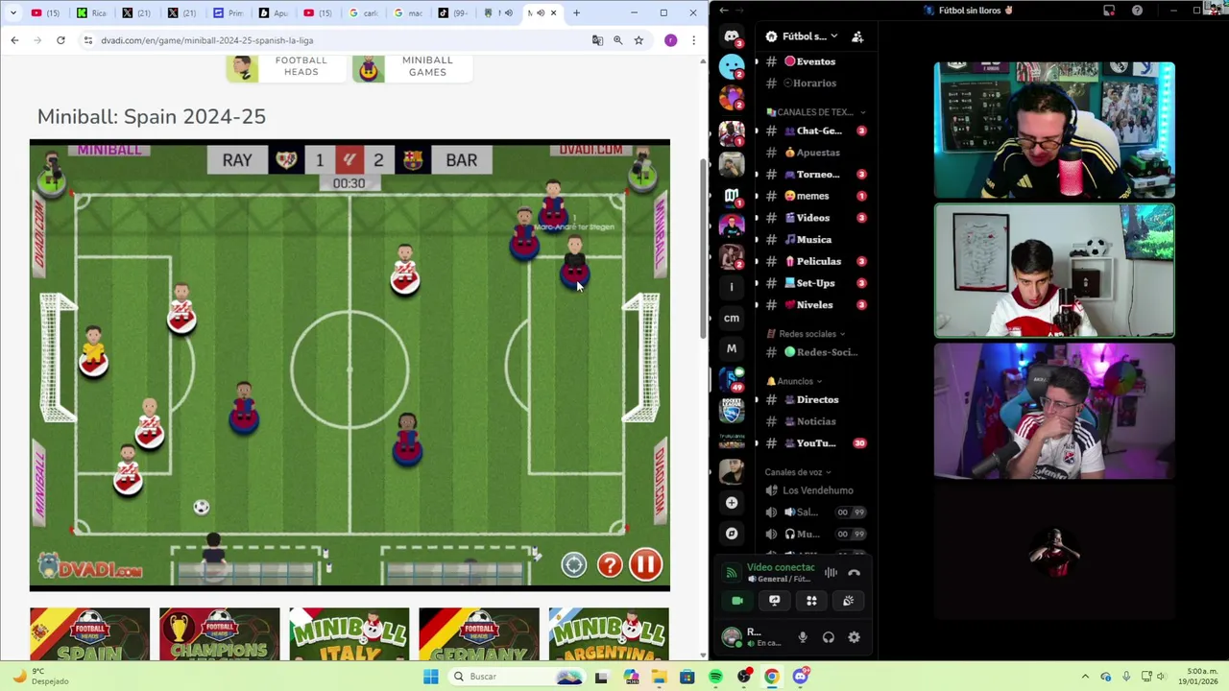Open Discord help question mark icon
1229x691 pixels.
pos(1137,11)
